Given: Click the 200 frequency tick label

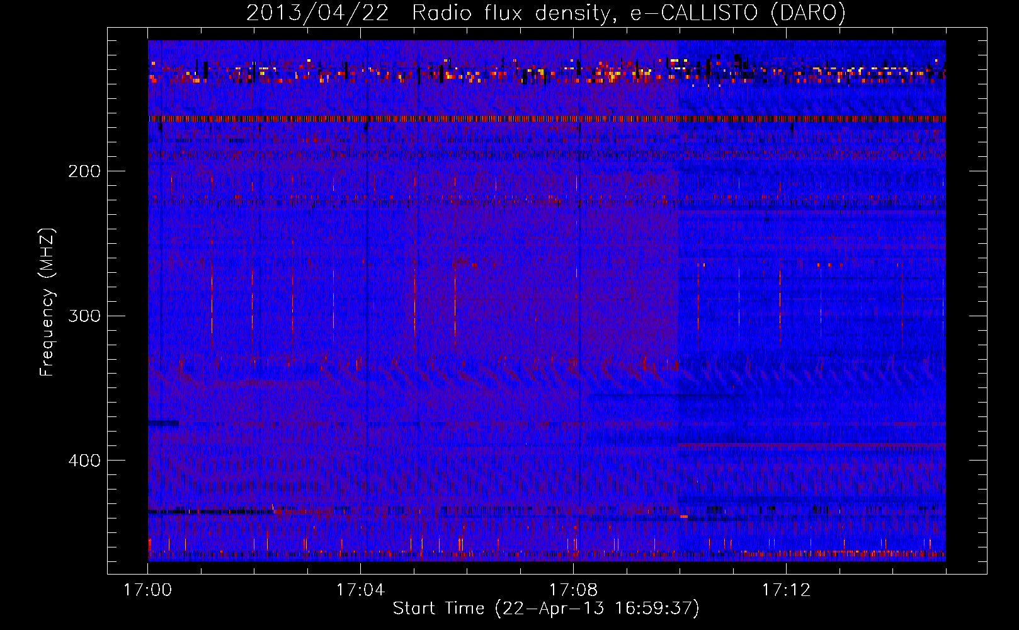Looking at the screenshot, I should [84, 171].
